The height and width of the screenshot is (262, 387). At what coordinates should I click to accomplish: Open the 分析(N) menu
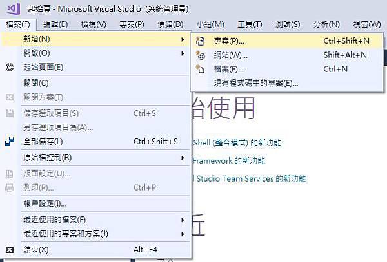[326, 24]
